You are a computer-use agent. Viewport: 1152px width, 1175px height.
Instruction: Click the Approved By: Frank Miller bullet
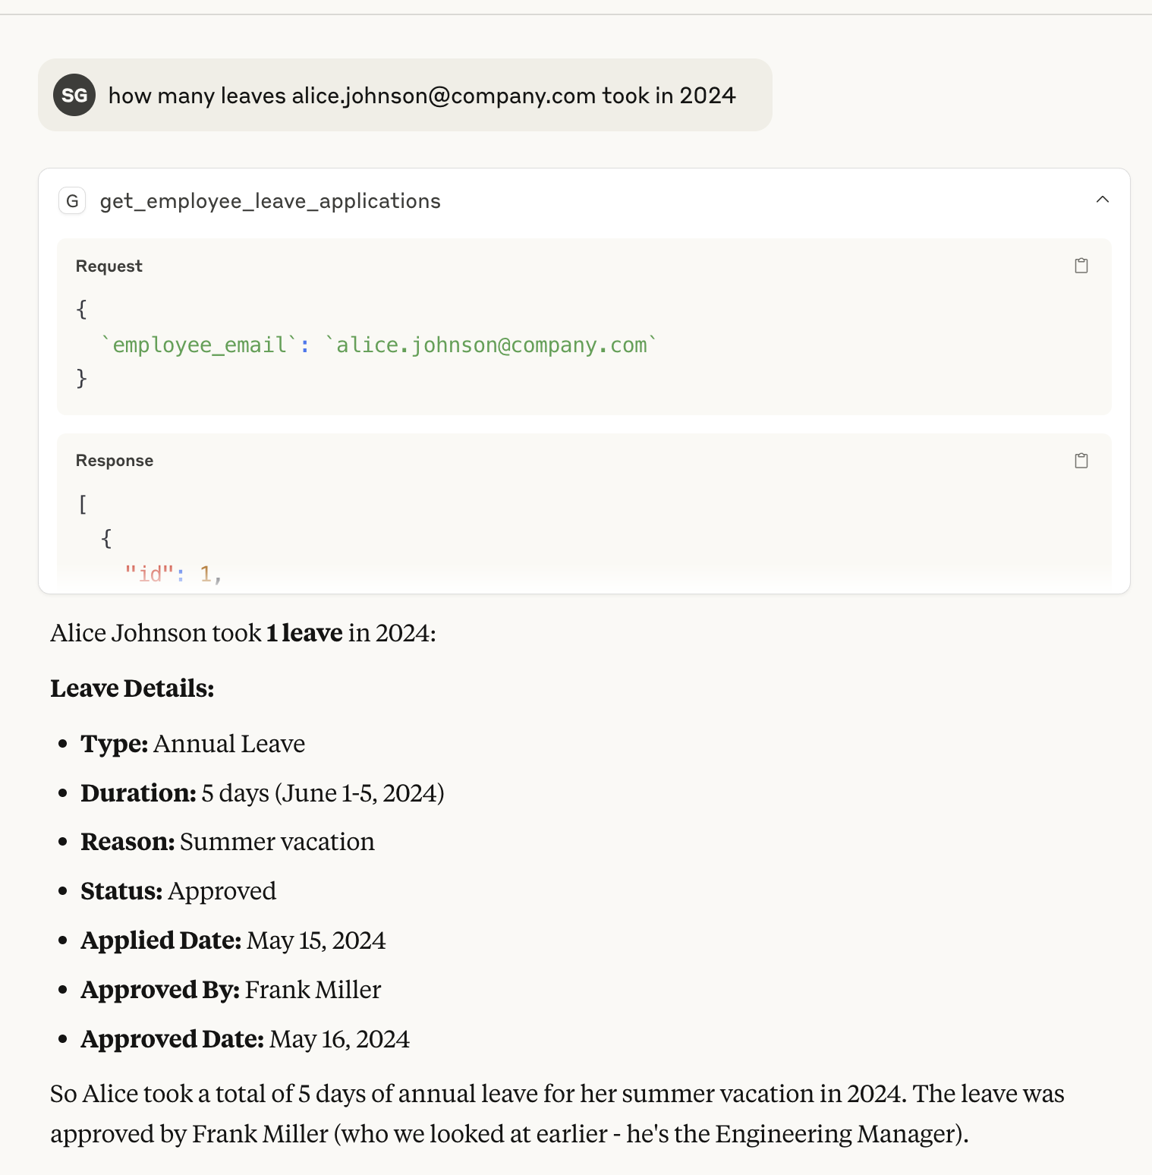(x=231, y=990)
